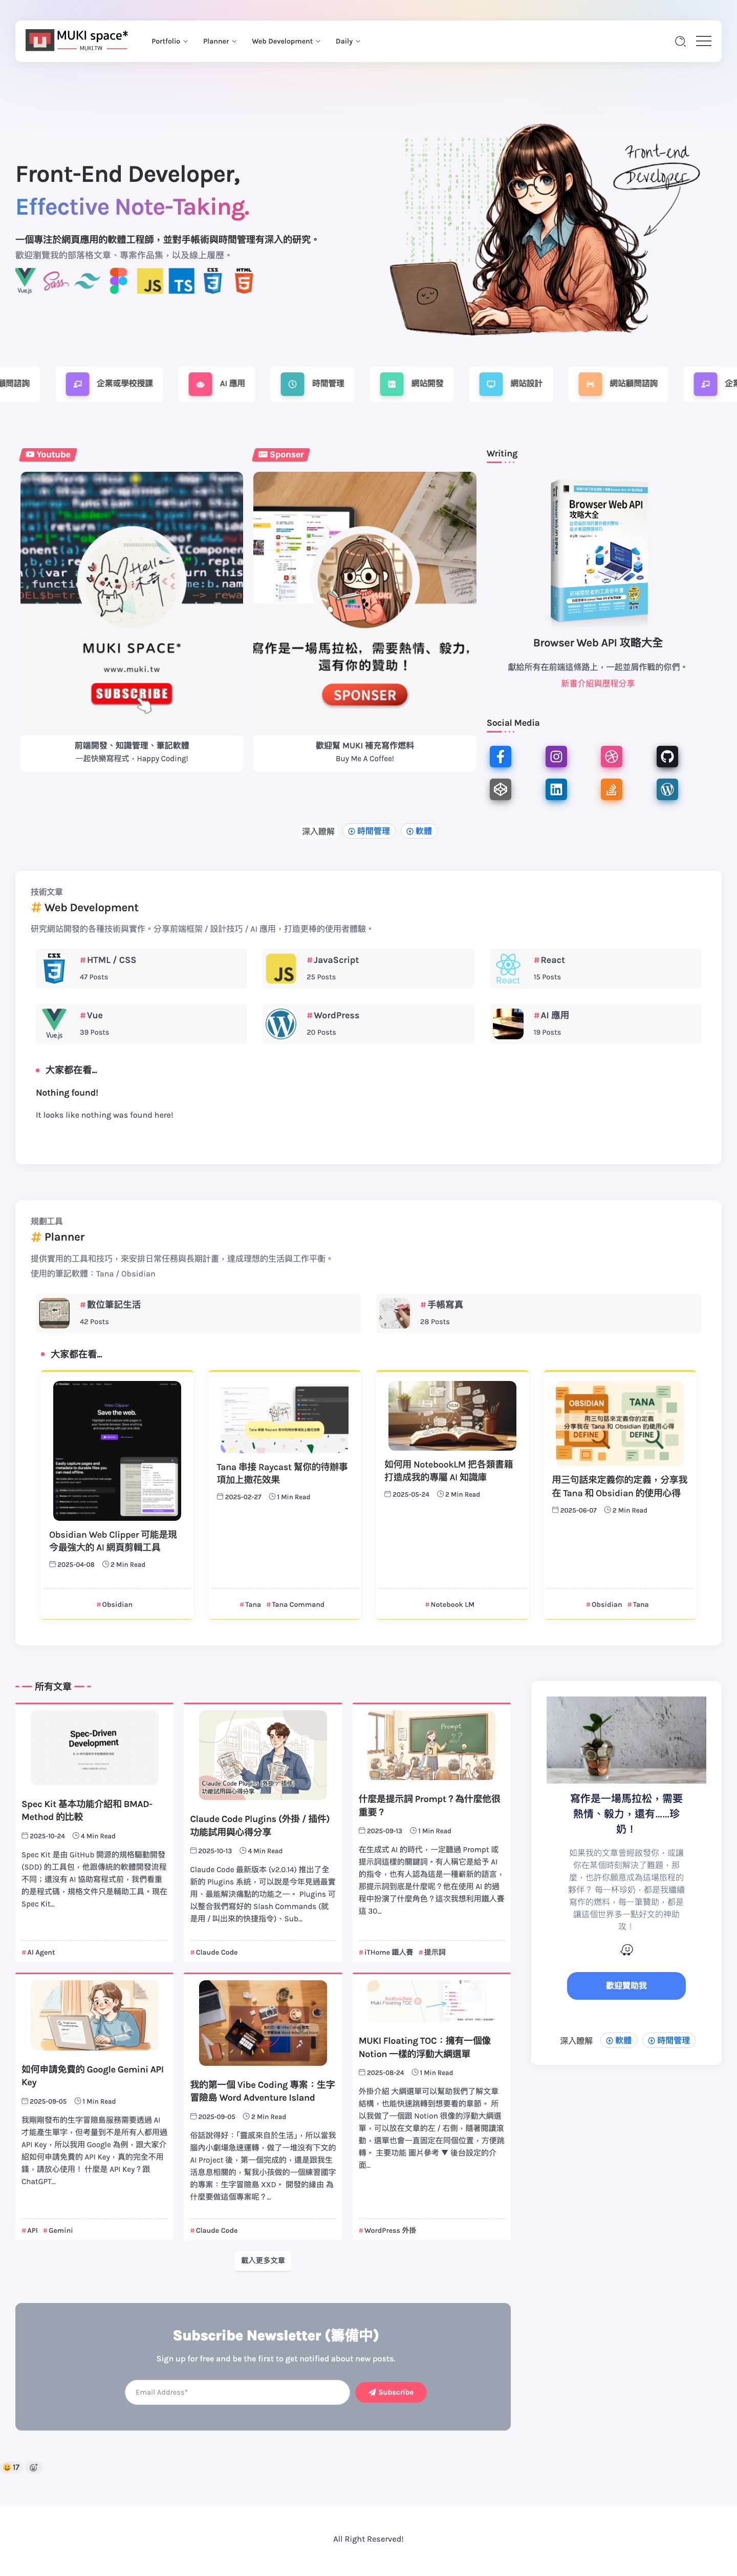Open the Youtube MUKI SPACE thumbnail
This screenshot has height=2576, width=737.
(132, 603)
